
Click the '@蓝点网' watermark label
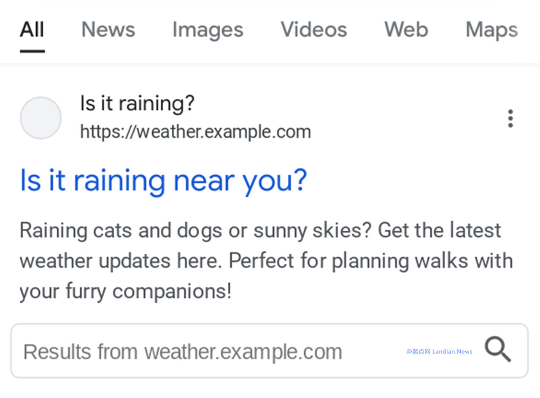tap(418, 352)
